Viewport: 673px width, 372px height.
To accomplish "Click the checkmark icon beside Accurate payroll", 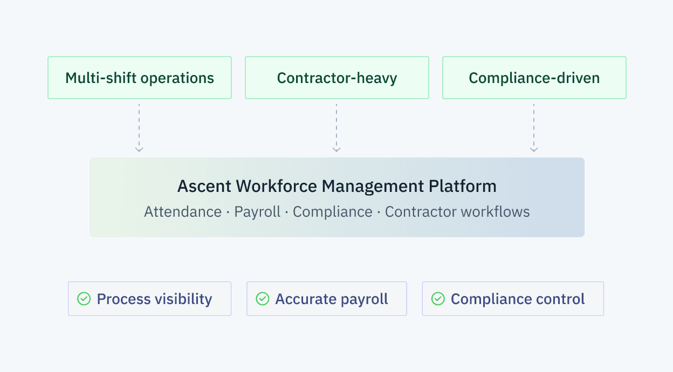I will pyautogui.click(x=263, y=299).
